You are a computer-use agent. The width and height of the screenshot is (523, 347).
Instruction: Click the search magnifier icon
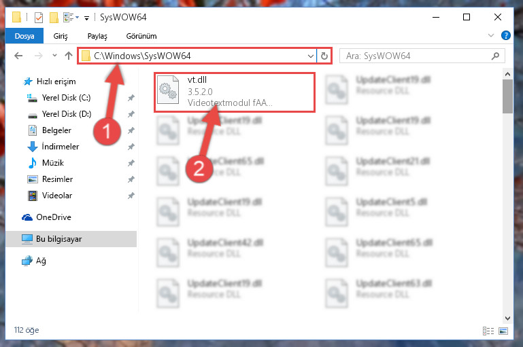coord(495,56)
